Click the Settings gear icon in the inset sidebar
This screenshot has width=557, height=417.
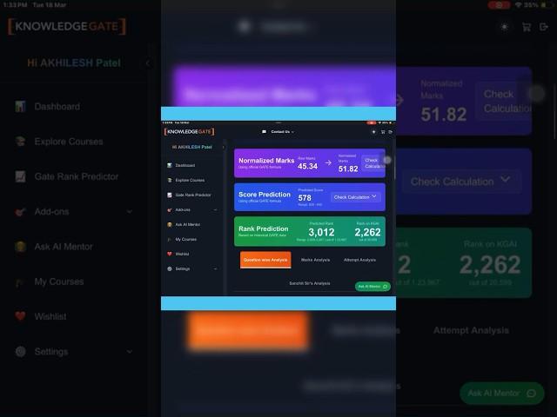click(x=170, y=268)
